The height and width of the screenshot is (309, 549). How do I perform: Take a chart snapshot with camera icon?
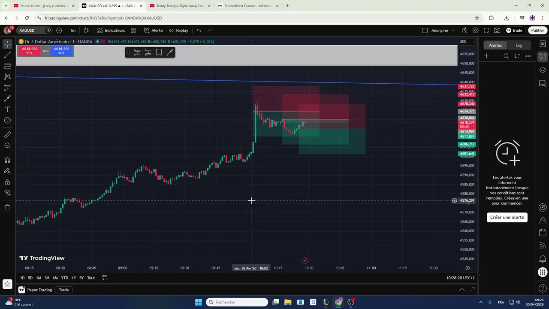pyautogui.click(x=497, y=30)
